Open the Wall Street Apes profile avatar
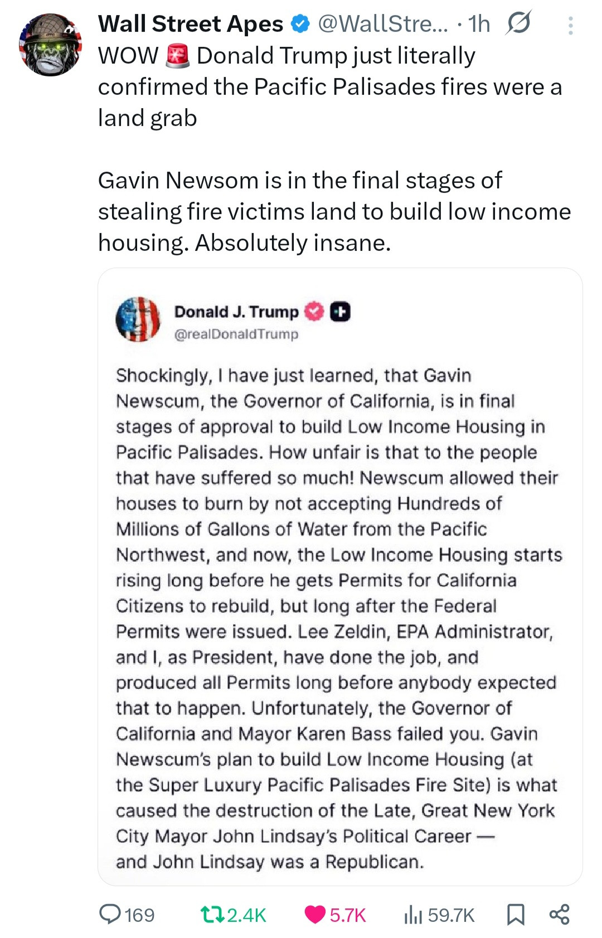Image resolution: width=602 pixels, height=938 pixels. tap(51, 45)
